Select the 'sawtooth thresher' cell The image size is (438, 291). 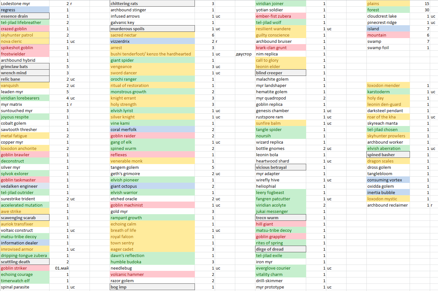pyautogui.click(x=25, y=129)
